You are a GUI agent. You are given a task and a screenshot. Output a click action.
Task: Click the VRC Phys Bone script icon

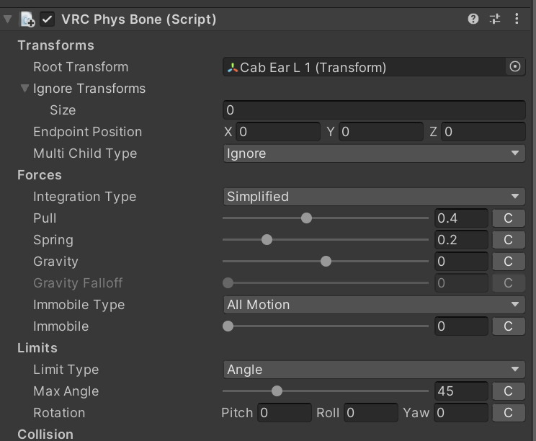27,19
